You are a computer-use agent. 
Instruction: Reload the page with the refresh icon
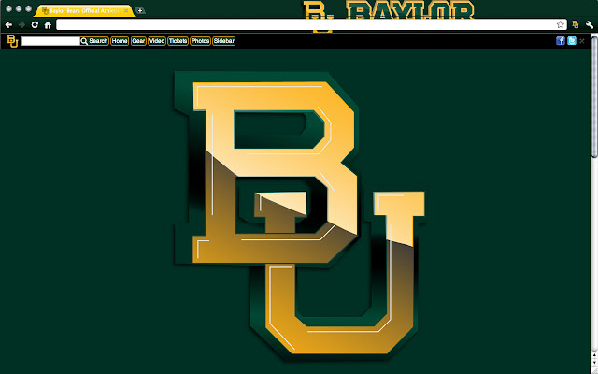[35, 25]
